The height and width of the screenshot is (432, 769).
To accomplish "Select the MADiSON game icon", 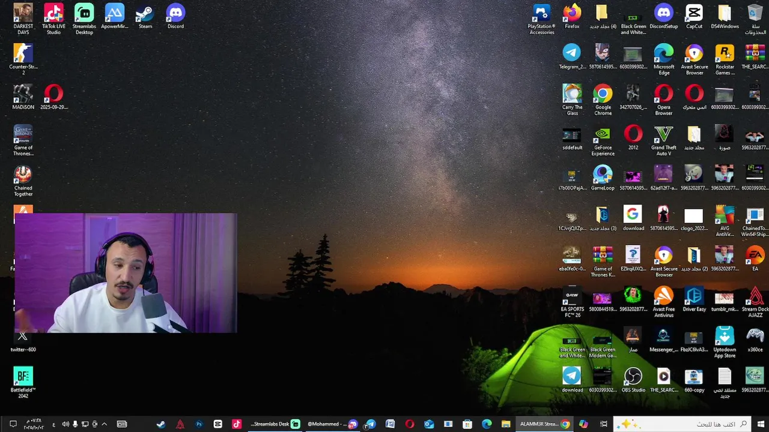I will (23, 97).
